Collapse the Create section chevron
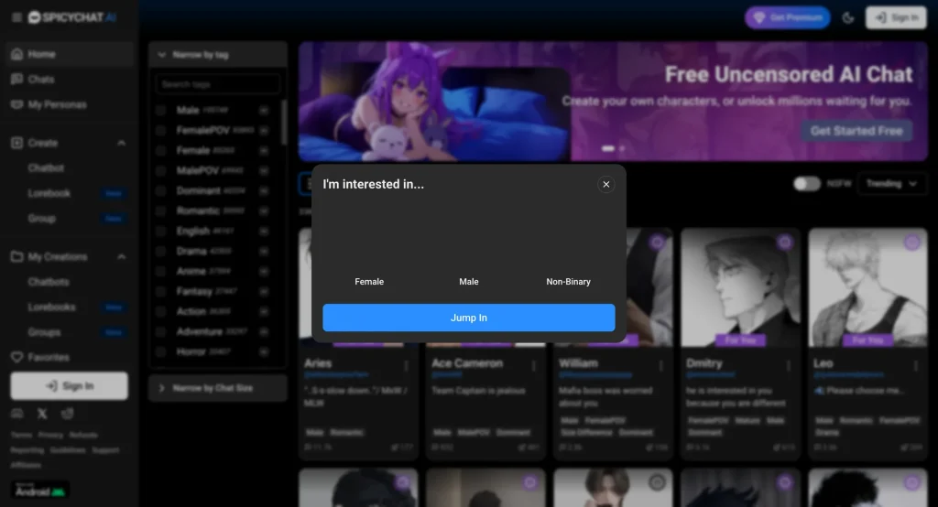 [122, 143]
